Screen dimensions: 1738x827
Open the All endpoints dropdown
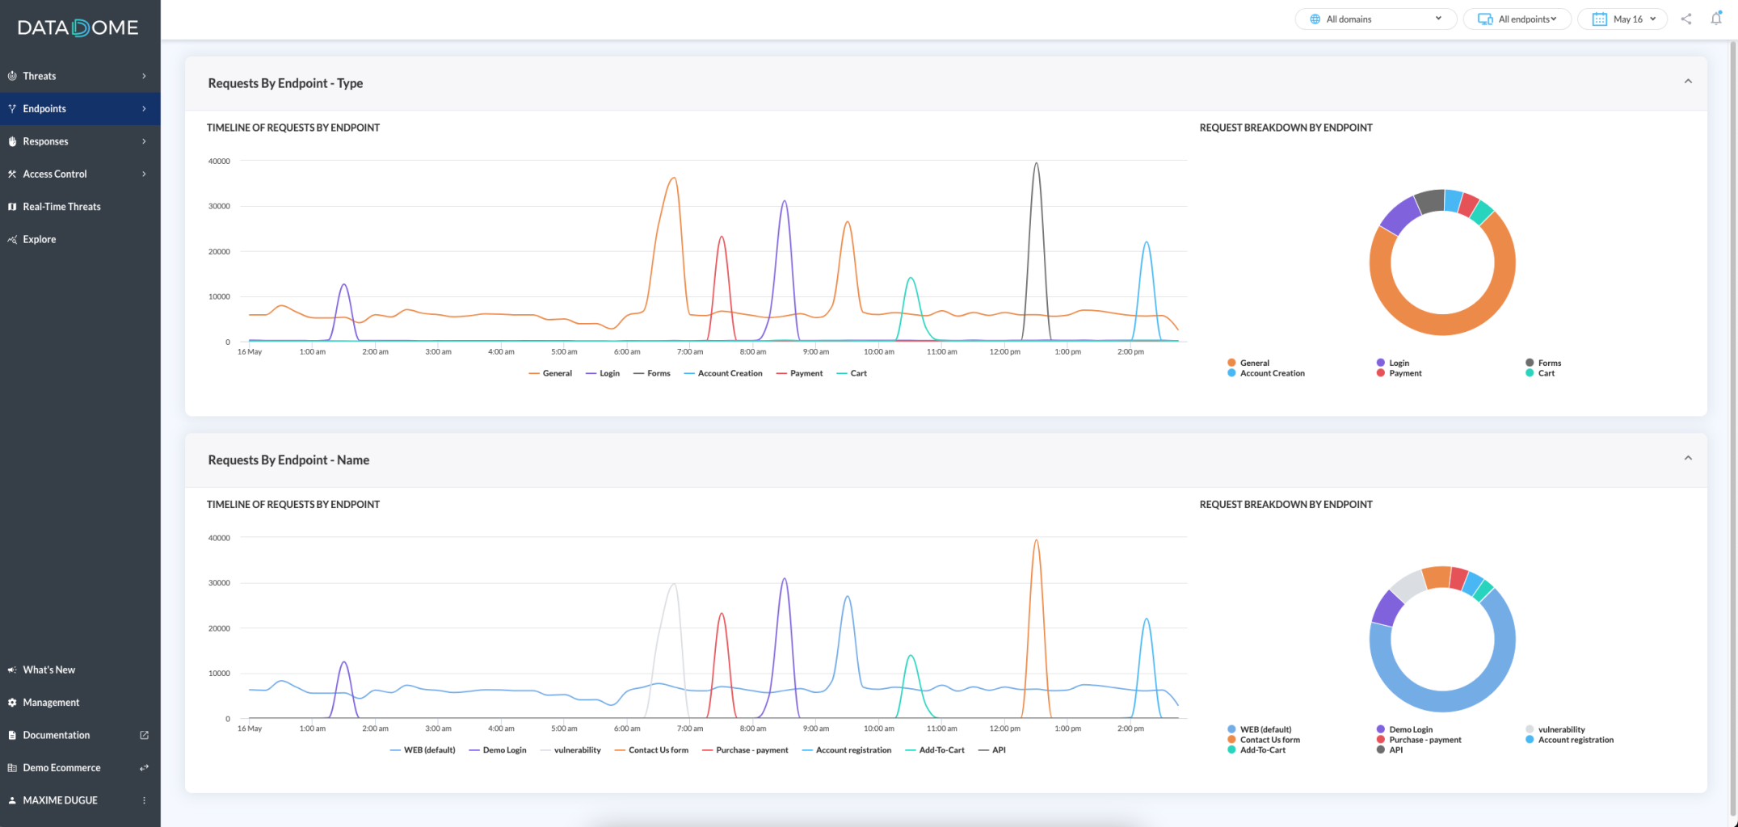[1517, 19]
